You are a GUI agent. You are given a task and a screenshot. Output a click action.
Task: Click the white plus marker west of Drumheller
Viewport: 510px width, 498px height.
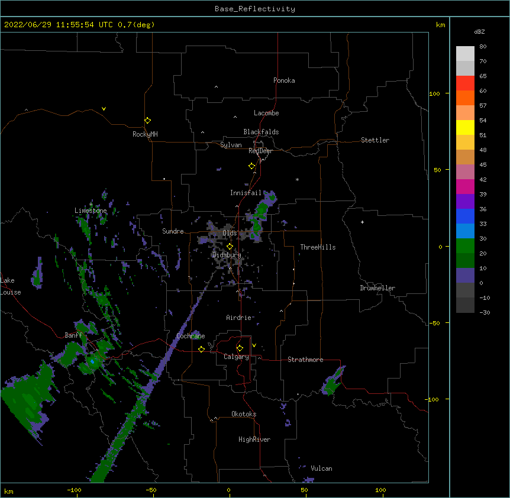tap(362, 222)
